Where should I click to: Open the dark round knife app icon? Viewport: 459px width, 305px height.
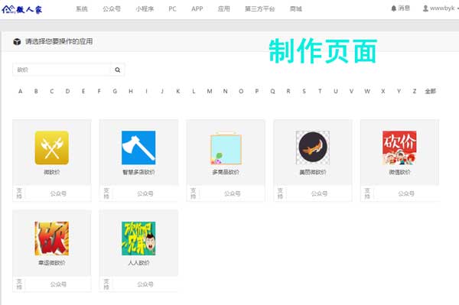[x=313, y=148]
